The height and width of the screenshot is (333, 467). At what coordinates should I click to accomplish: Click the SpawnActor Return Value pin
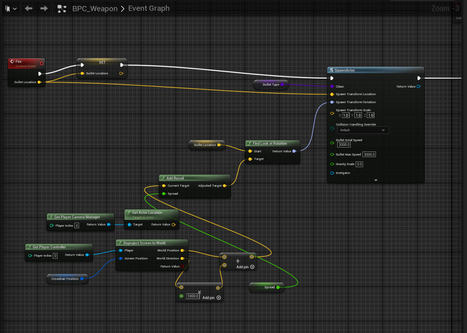(x=418, y=86)
